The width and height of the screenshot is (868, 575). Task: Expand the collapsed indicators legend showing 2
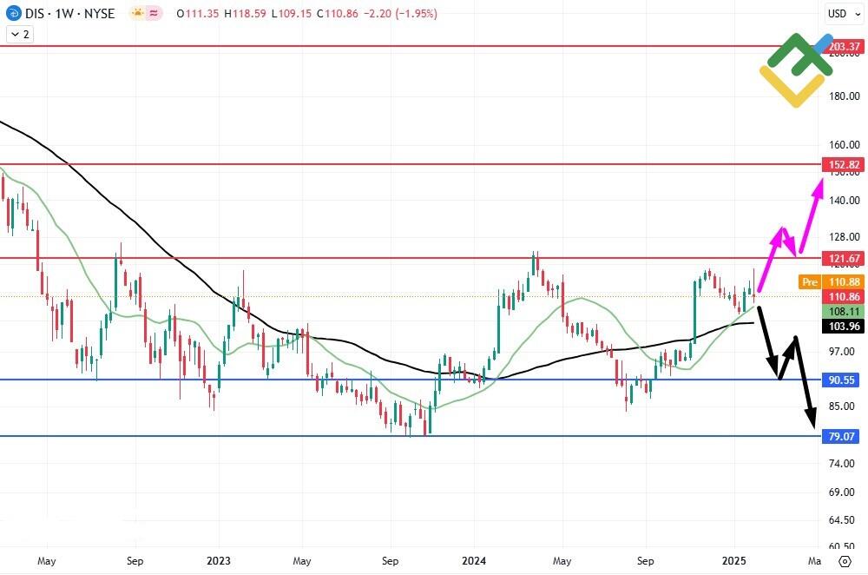[x=20, y=35]
